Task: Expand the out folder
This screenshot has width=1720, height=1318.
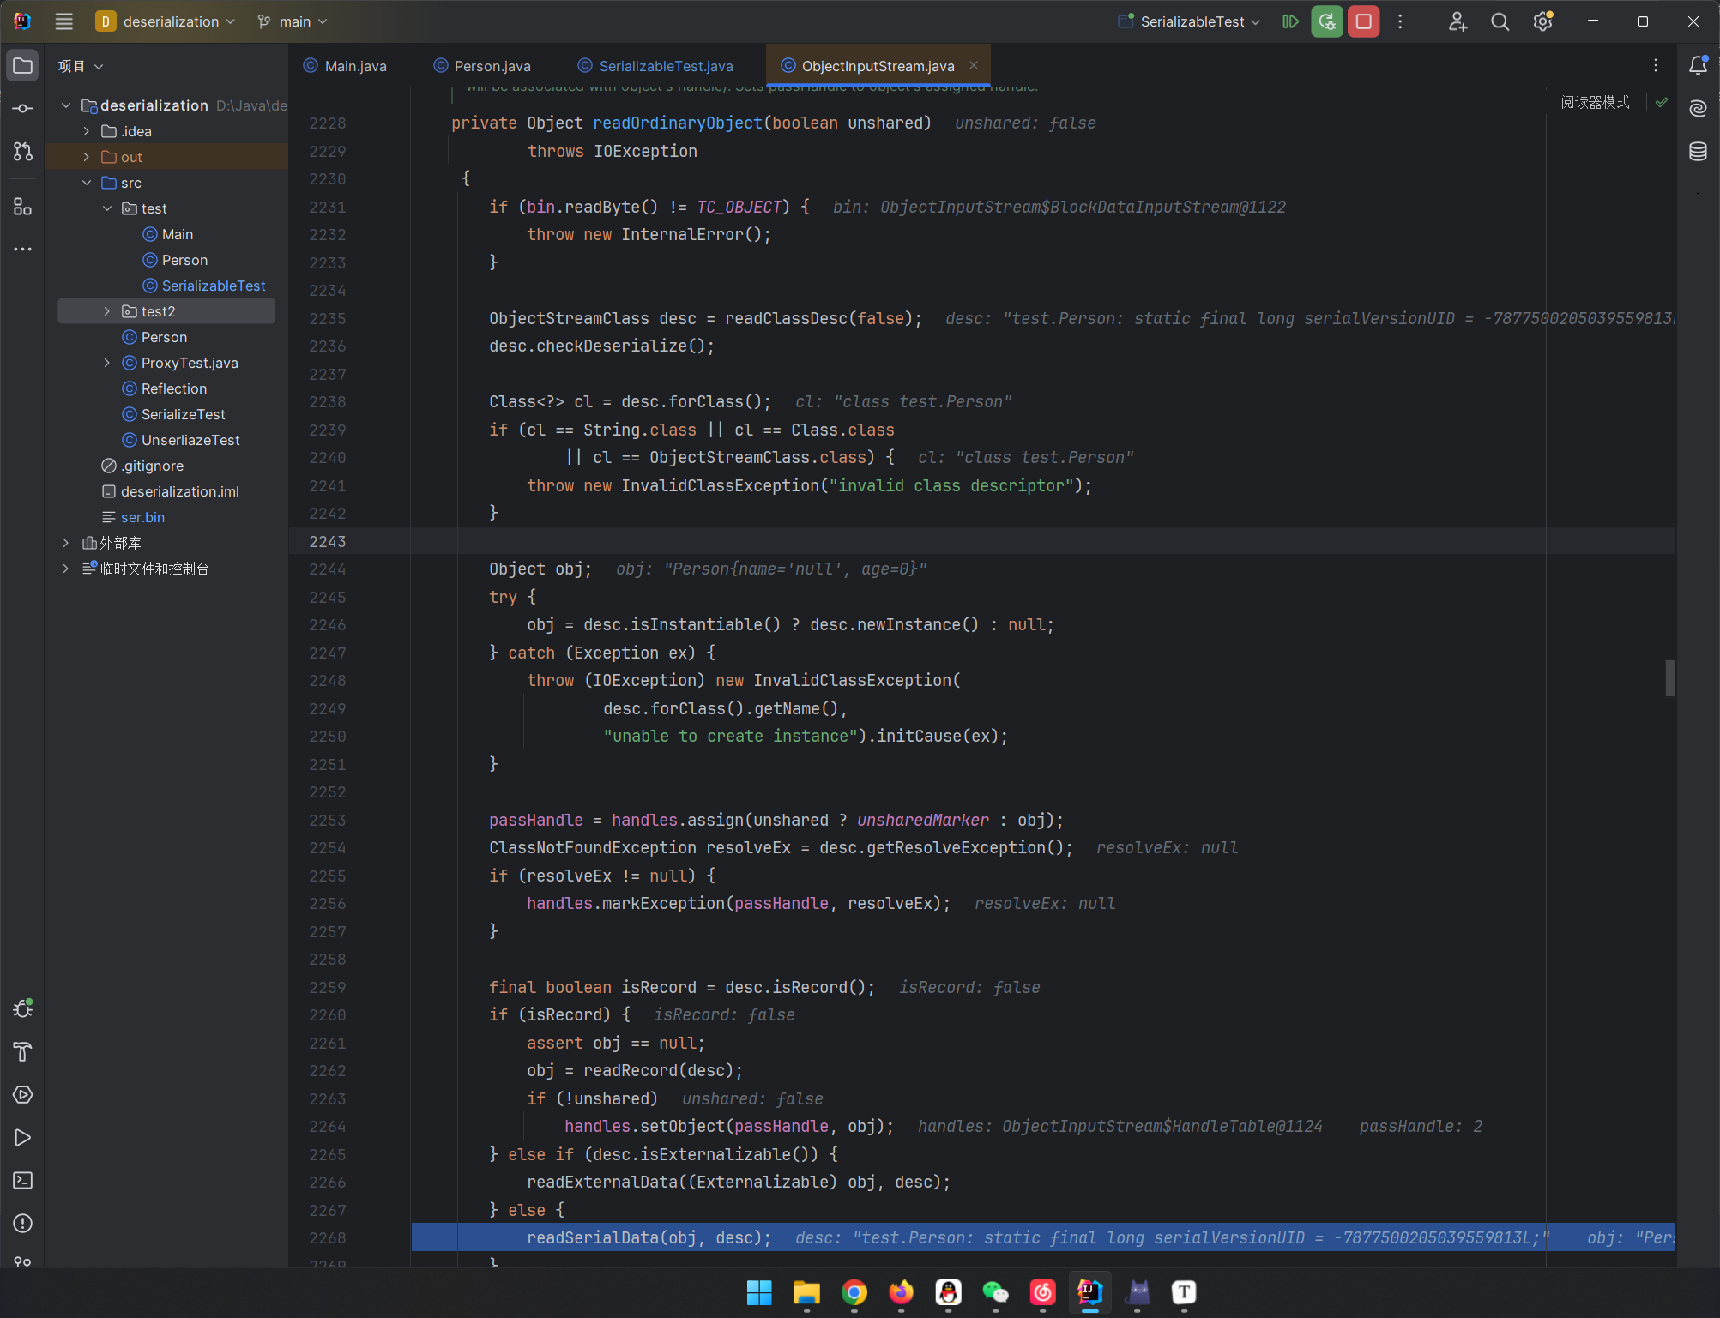Action: click(x=87, y=157)
